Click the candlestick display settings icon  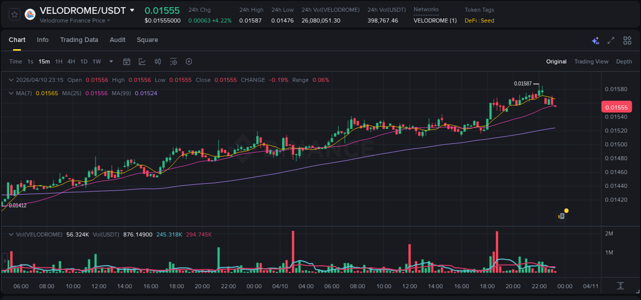point(157,61)
